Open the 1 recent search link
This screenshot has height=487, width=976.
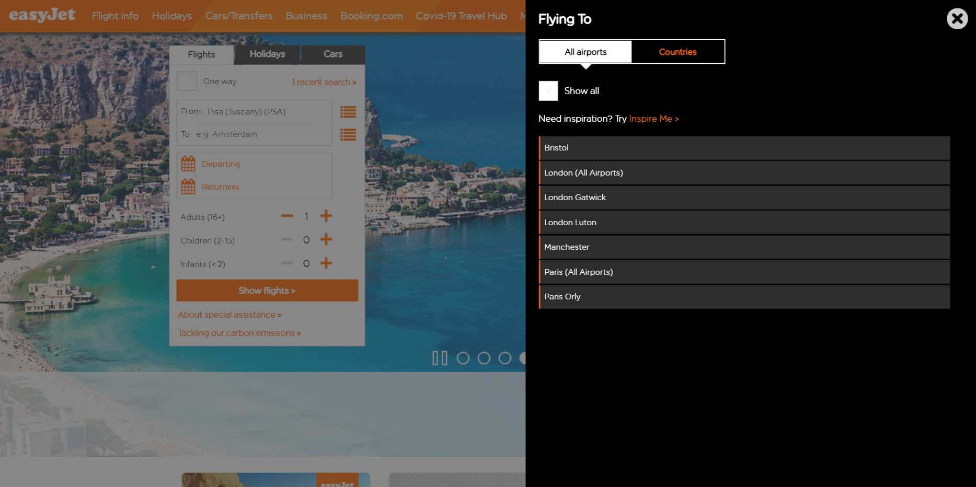point(324,82)
